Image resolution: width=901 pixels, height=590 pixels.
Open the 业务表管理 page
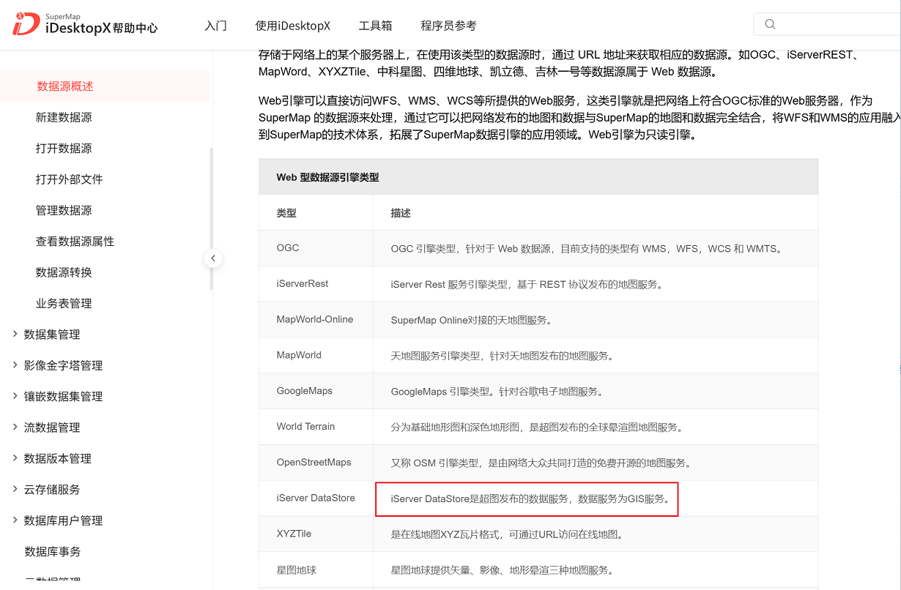tap(64, 303)
